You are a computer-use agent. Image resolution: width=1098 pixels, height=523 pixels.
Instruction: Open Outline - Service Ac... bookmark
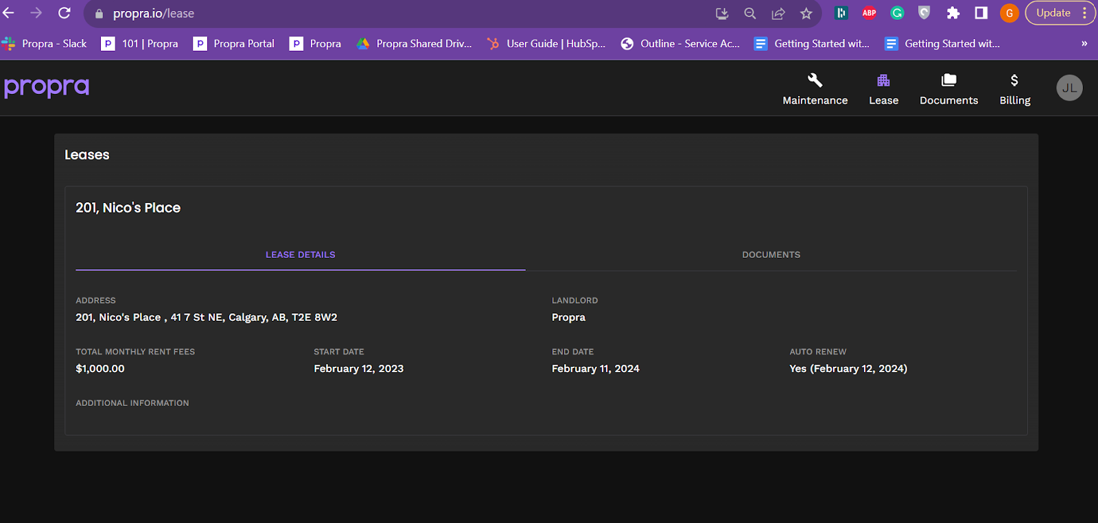(x=681, y=43)
